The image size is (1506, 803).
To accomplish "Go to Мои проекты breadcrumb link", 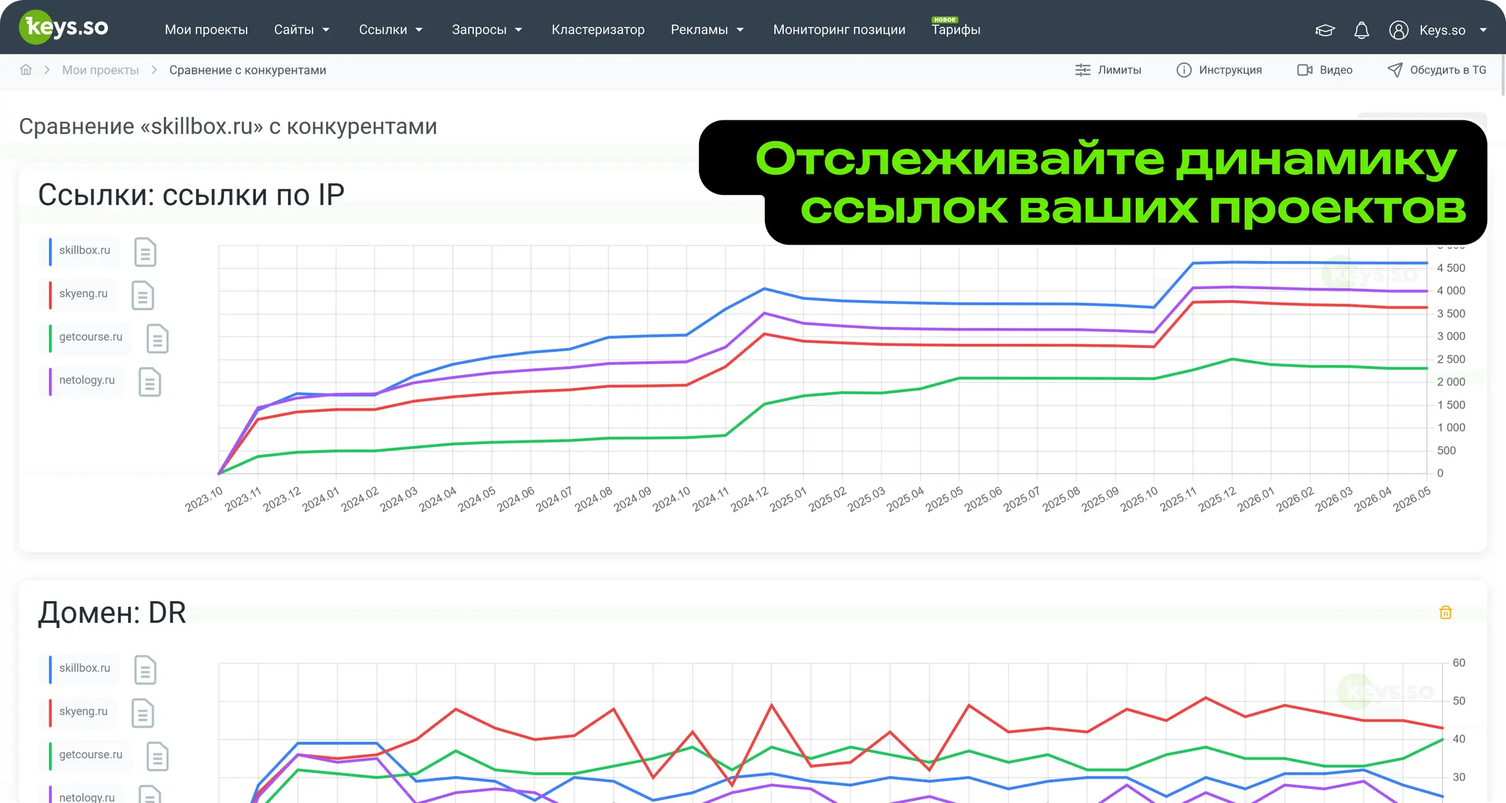I will pos(100,70).
